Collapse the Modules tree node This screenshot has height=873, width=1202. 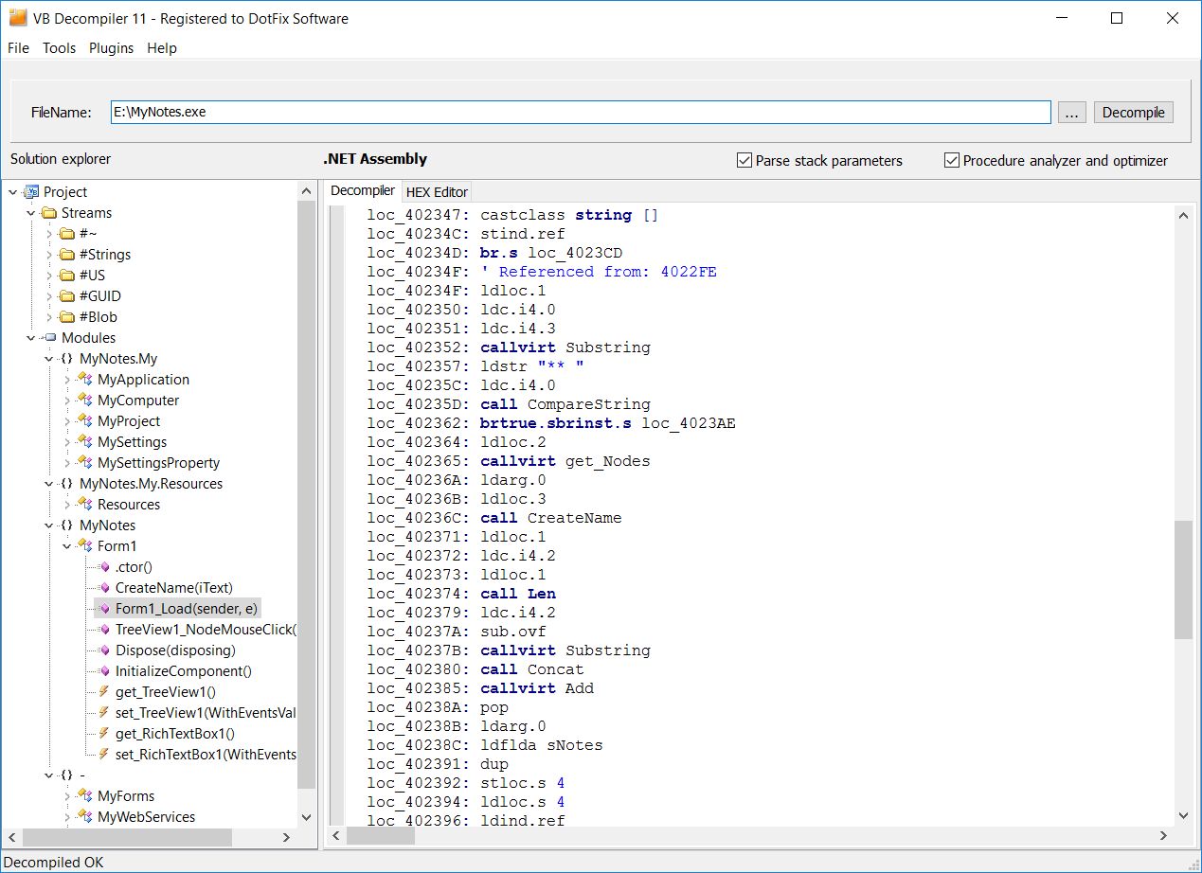pyautogui.click(x=31, y=338)
